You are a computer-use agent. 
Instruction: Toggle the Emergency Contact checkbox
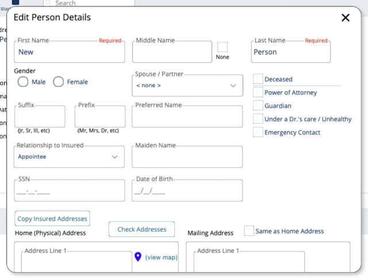(258, 132)
